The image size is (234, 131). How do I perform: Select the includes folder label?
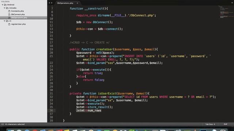[x=13, y=8]
